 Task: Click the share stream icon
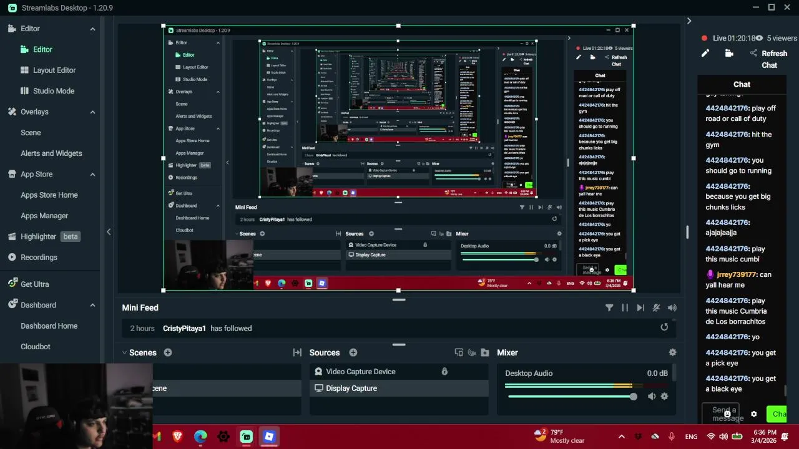753,54
